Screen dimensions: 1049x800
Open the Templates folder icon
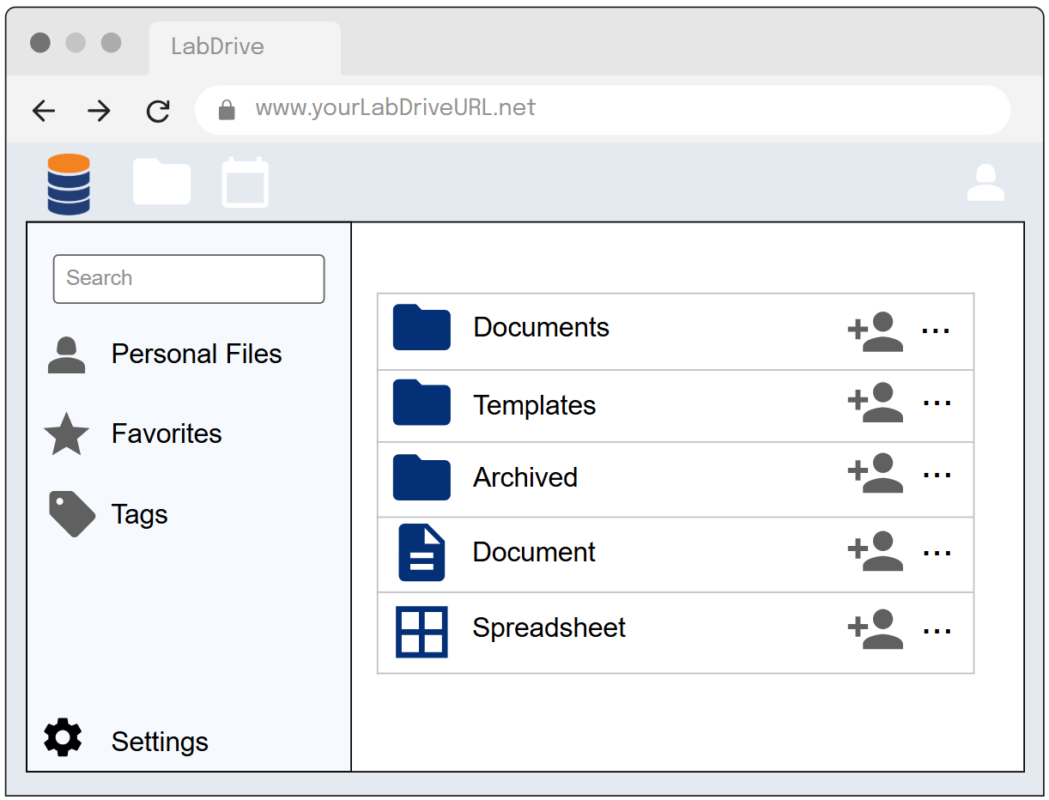click(x=421, y=403)
